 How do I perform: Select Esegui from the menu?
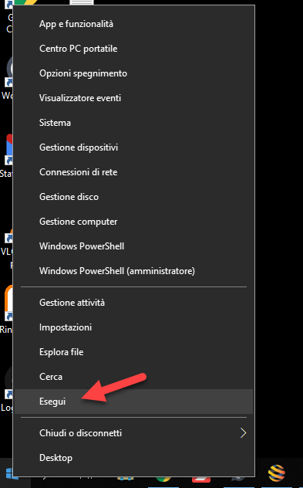(133, 402)
